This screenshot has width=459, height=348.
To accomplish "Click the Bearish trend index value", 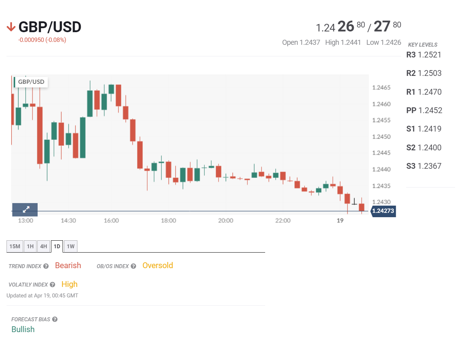I will click(68, 266).
